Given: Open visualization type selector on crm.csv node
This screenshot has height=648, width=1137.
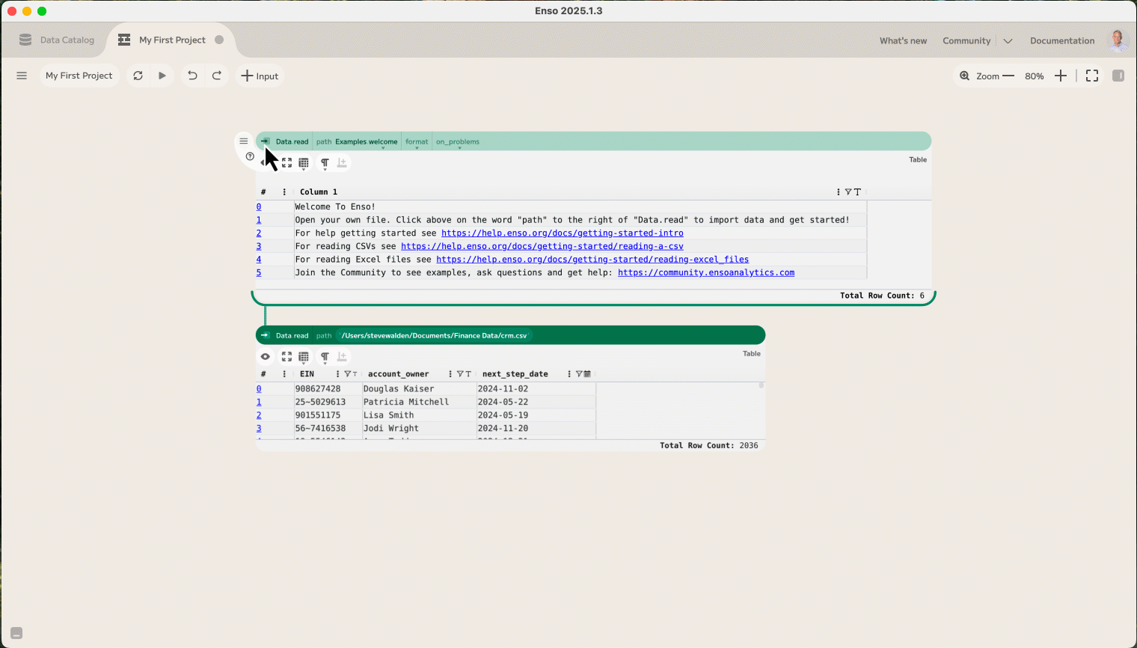Looking at the screenshot, I should 304,357.
